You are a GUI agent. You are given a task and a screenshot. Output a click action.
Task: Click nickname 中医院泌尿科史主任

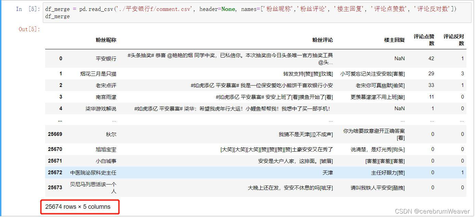click(x=93, y=173)
